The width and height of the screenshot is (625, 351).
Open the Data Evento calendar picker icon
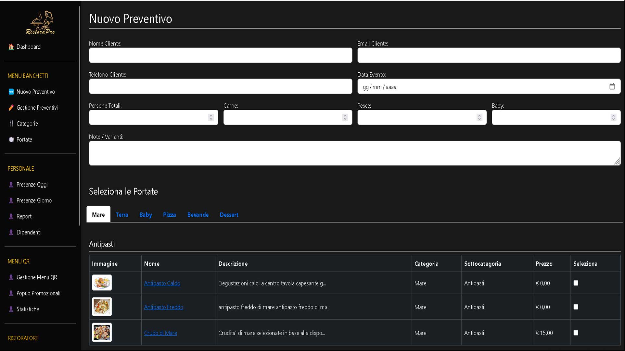coord(612,86)
